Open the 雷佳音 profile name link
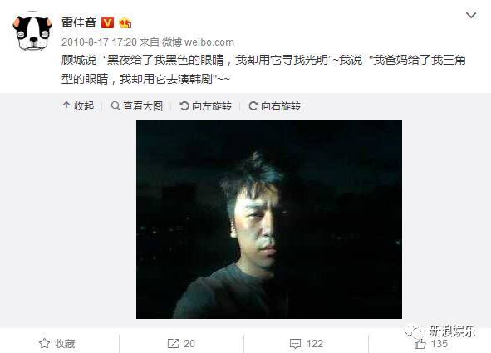 (x=79, y=22)
